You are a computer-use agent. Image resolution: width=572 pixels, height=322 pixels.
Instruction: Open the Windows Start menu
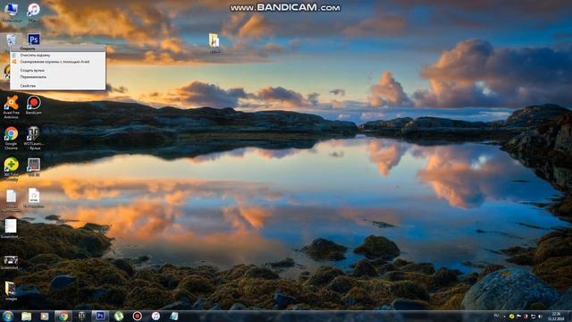[8, 316]
